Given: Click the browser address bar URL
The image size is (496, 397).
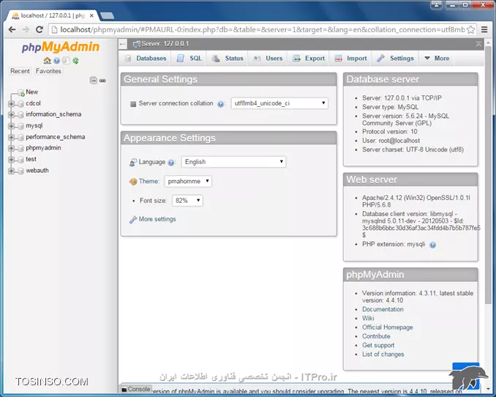Looking at the screenshot, I should tap(263, 29).
